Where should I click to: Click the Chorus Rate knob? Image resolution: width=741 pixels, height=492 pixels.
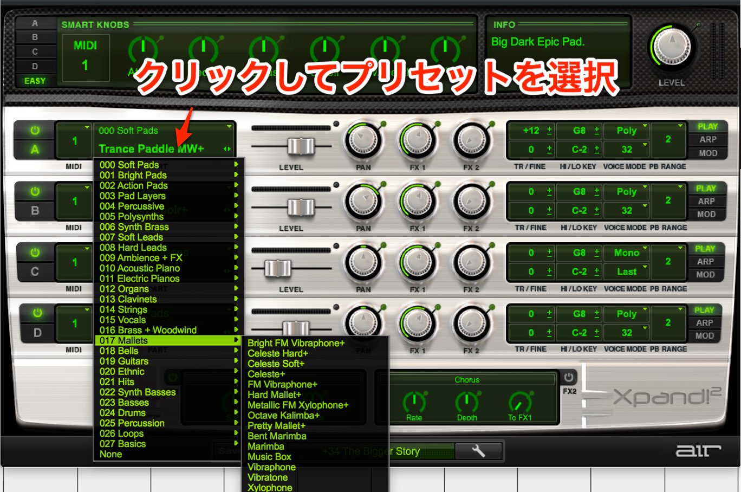click(414, 402)
